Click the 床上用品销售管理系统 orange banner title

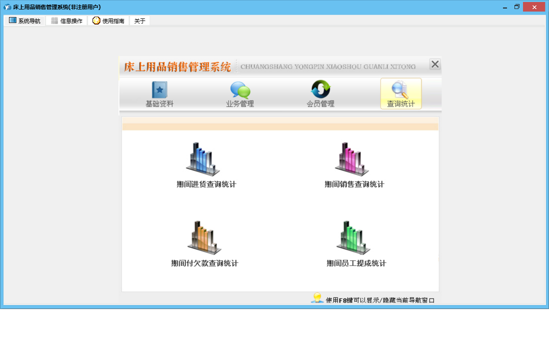pos(177,67)
